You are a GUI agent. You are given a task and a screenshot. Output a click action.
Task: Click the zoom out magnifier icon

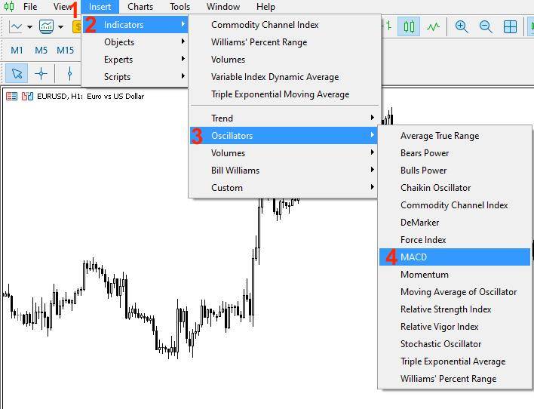pyautogui.click(x=486, y=26)
